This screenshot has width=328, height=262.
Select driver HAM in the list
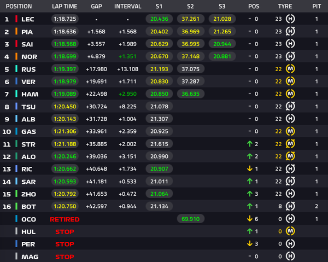point(30,94)
